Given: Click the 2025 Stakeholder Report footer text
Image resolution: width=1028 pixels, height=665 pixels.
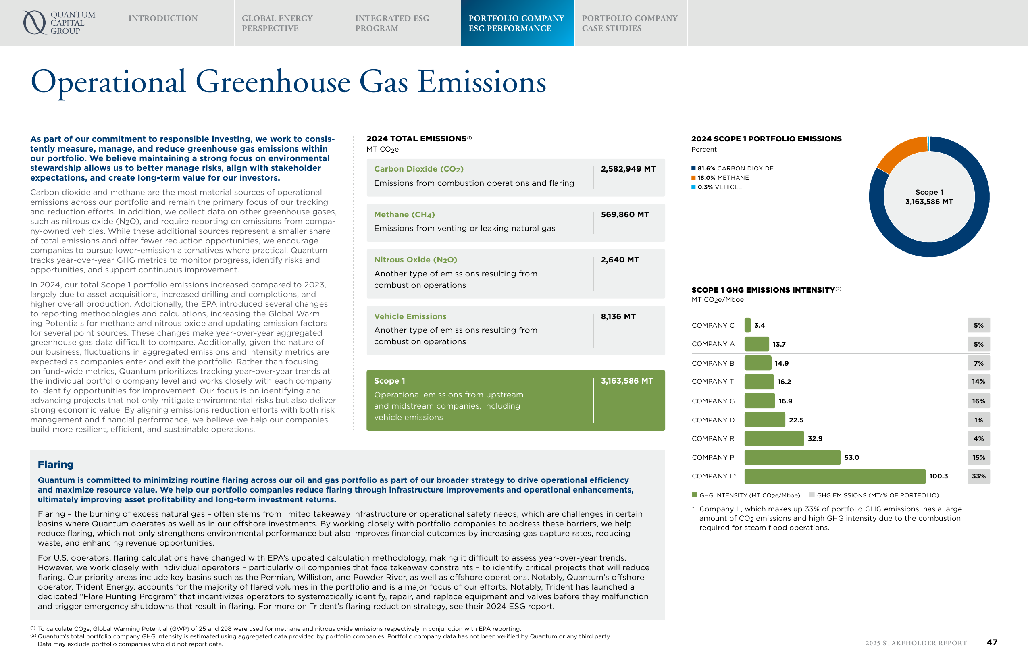Looking at the screenshot, I should click(916, 643).
